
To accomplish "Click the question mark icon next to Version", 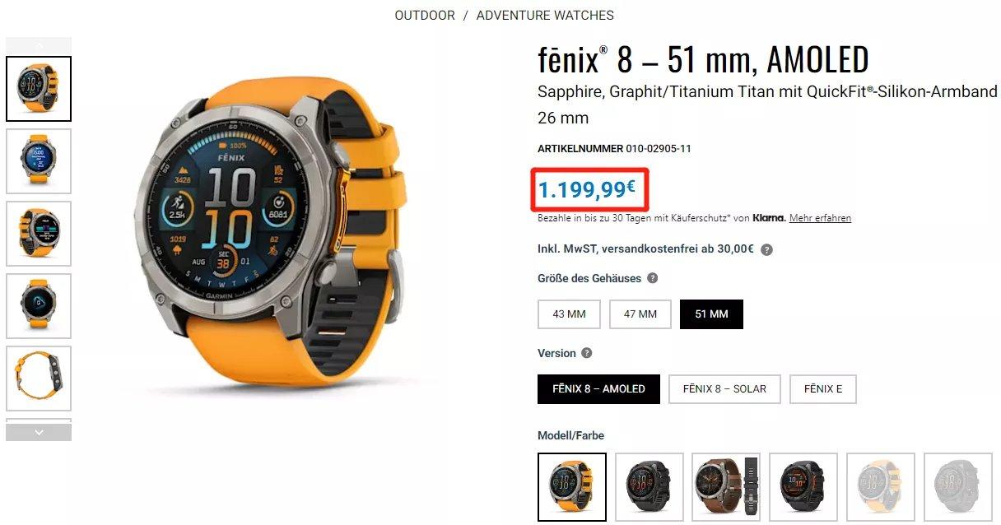I will click(x=587, y=353).
